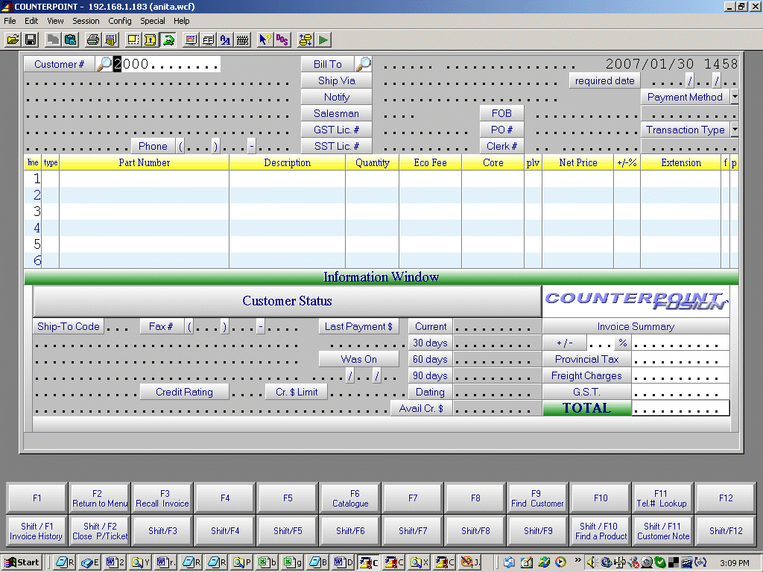This screenshot has height=572, width=763.
Task: Open the View menu
Action: pyautogui.click(x=55, y=21)
